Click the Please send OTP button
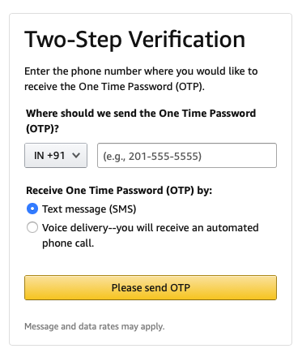The height and width of the screenshot is (353, 302). click(151, 287)
